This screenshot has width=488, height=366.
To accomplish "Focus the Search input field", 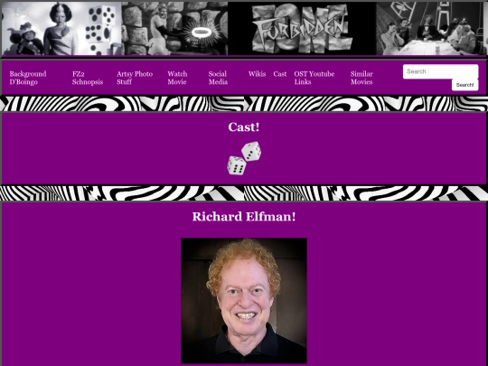I will point(440,71).
